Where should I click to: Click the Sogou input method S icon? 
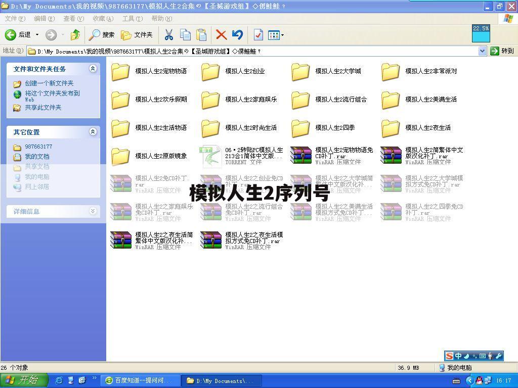pos(449,356)
